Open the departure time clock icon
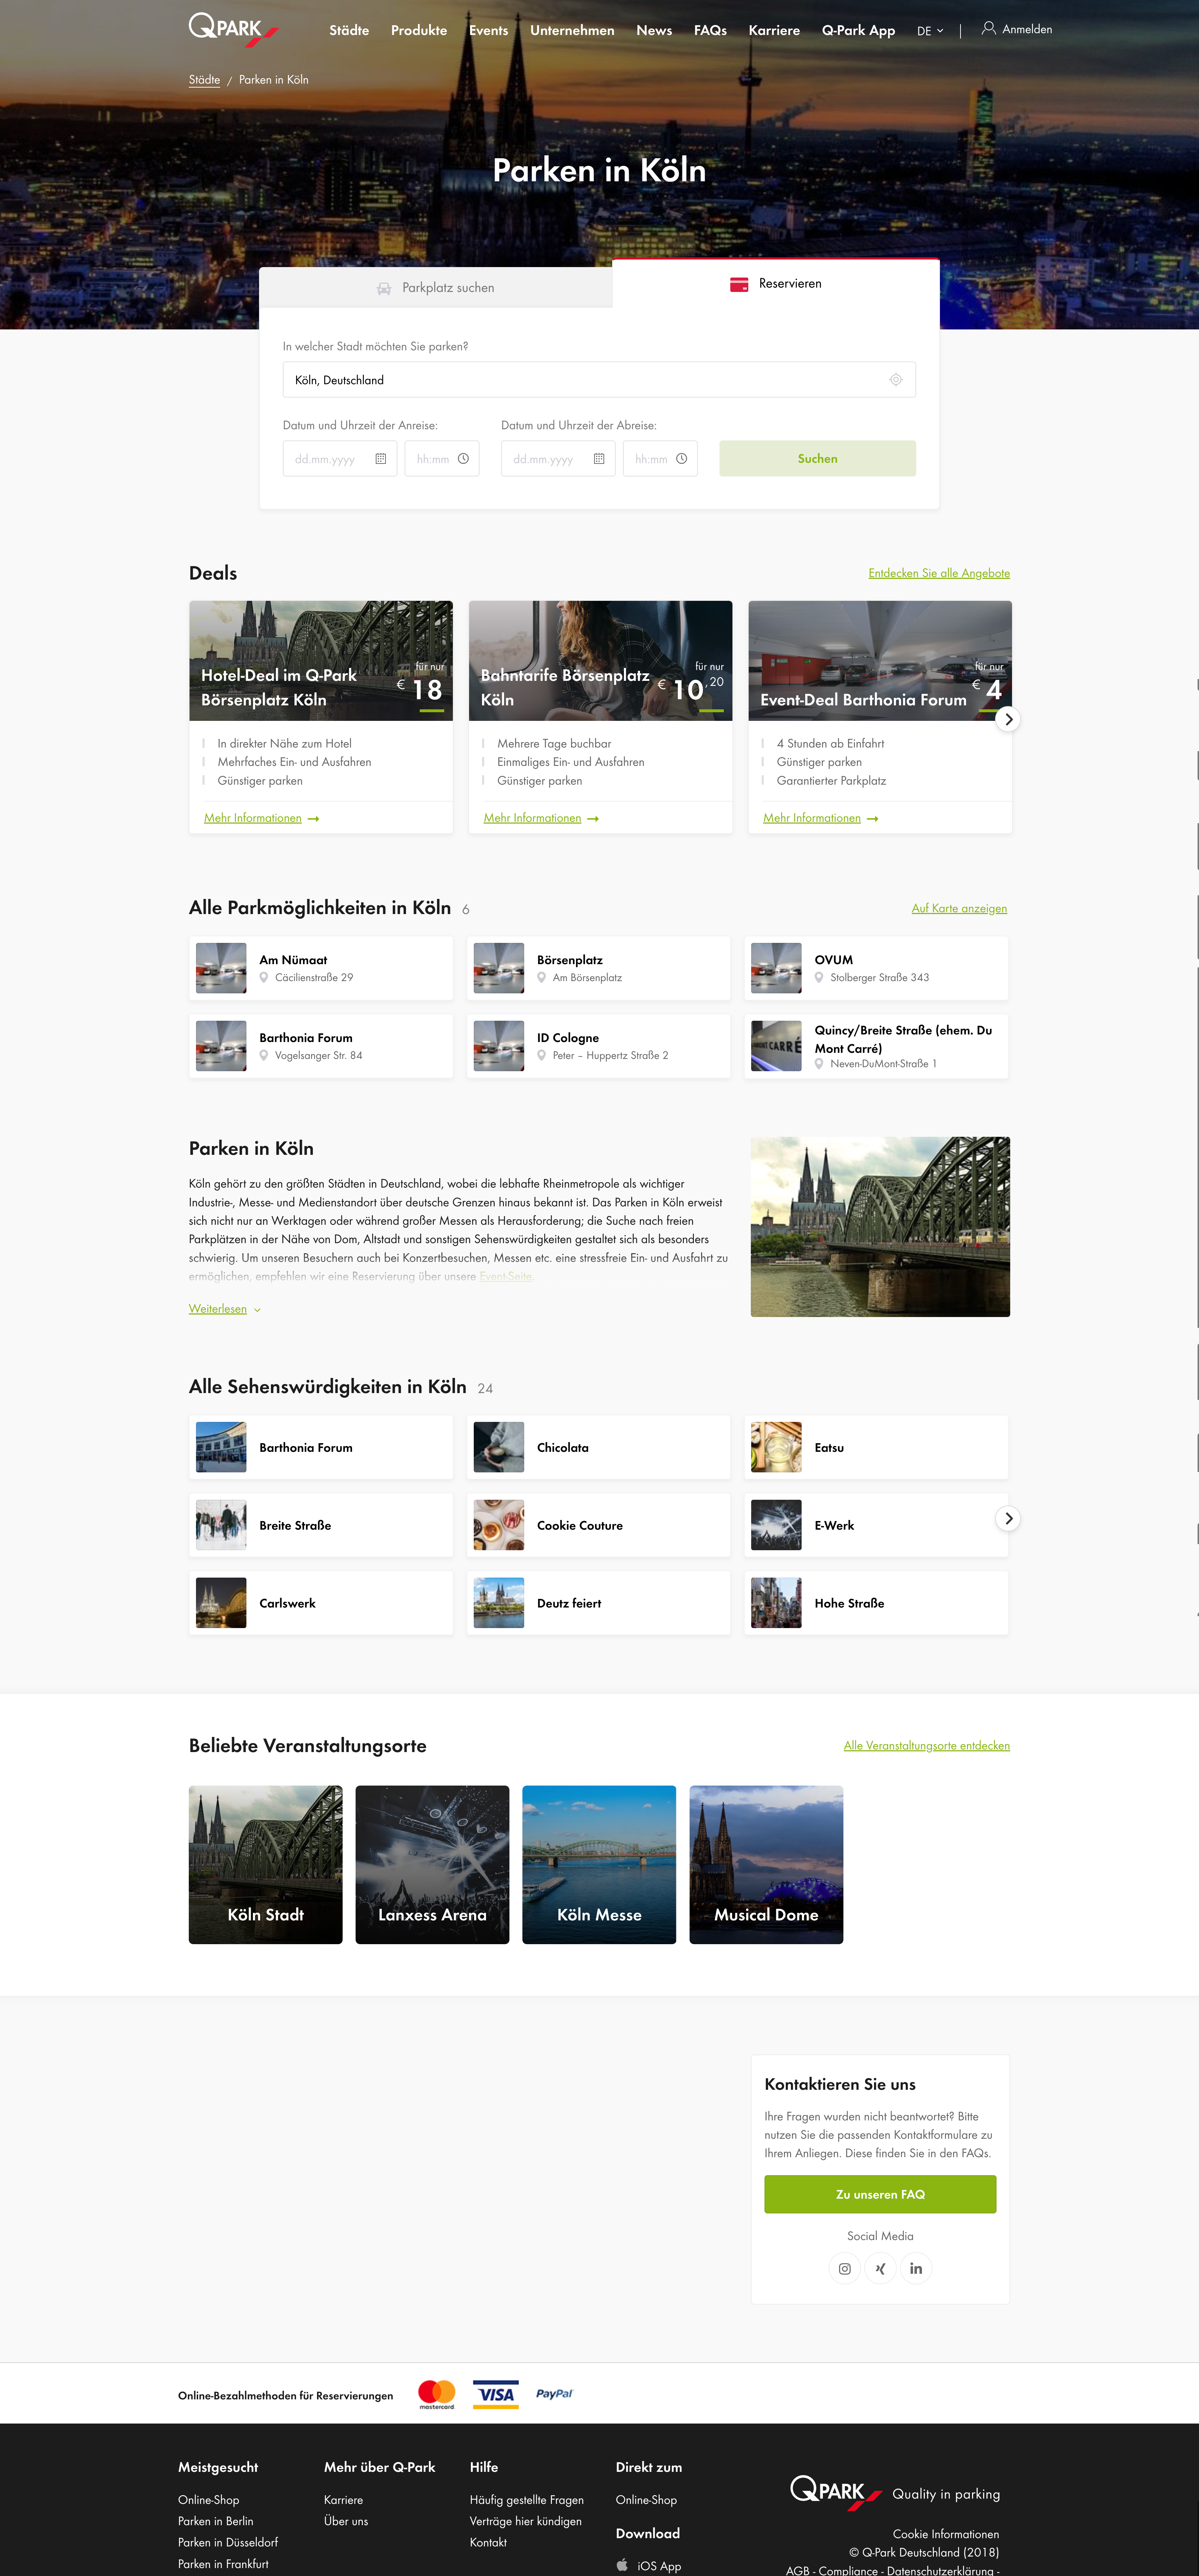1199x2576 pixels. (x=681, y=459)
